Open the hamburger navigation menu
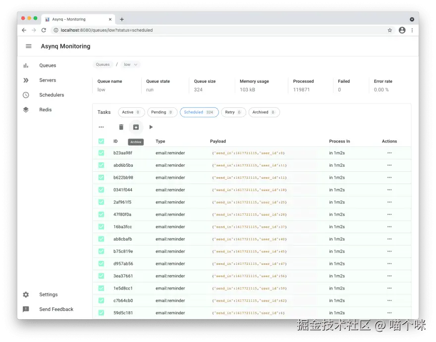The width and height of the screenshot is (436, 342). [28, 46]
